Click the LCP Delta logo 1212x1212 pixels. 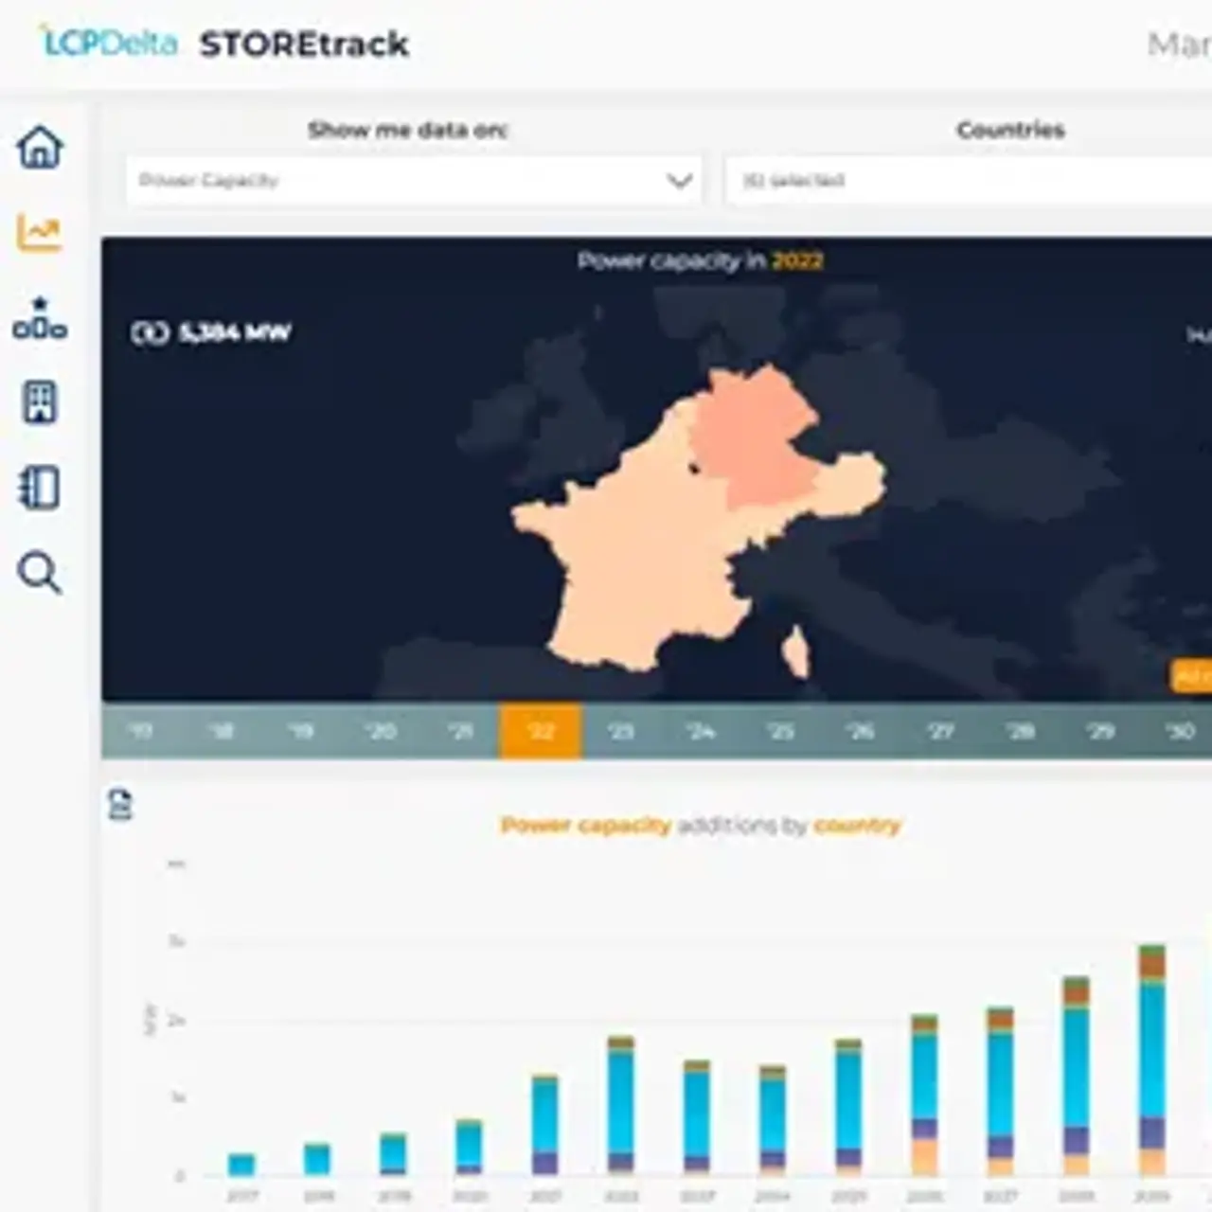108,42
